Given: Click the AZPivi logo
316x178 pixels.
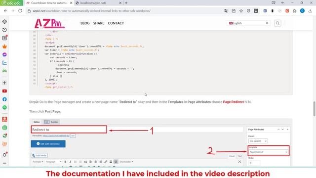Looking at the screenshot, I should pyautogui.click(x=50, y=23).
